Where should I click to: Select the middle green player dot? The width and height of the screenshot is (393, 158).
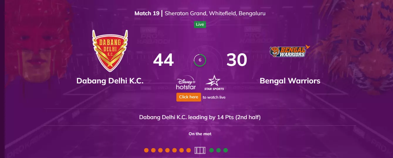(x=218, y=150)
